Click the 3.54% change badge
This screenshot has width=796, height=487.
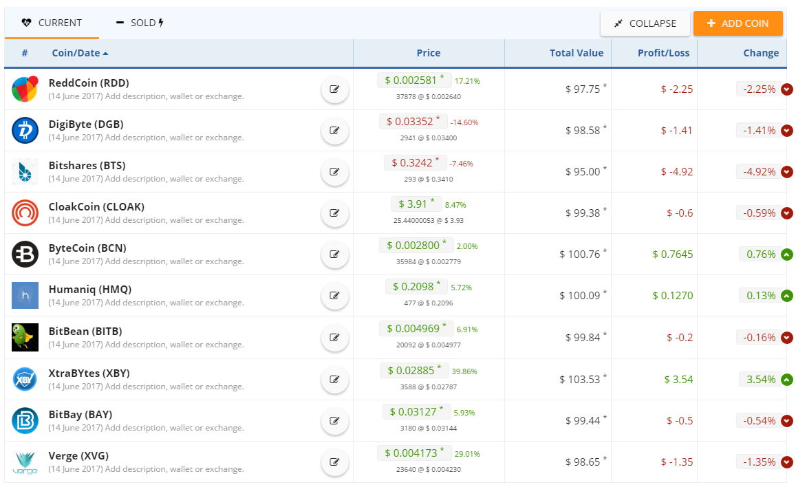(x=760, y=380)
